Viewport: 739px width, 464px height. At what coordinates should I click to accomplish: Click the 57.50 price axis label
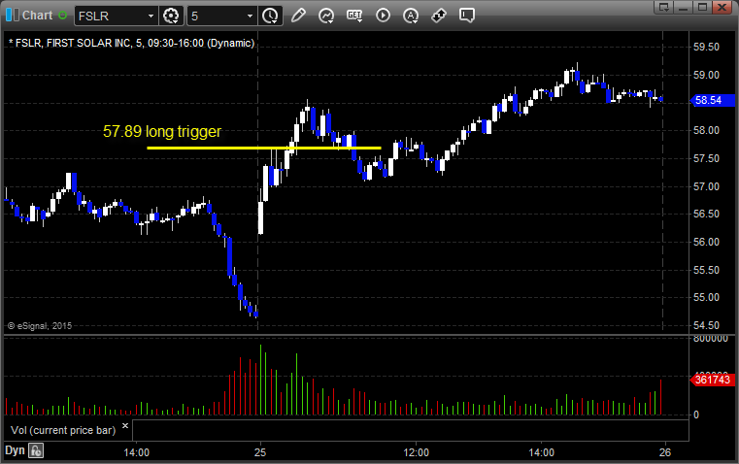tap(707, 159)
